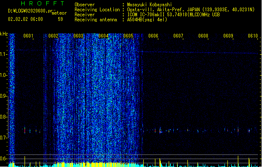262x167 pixels.
Task: Click the 0.6 kHz axis tick label
Action: [4, 159]
